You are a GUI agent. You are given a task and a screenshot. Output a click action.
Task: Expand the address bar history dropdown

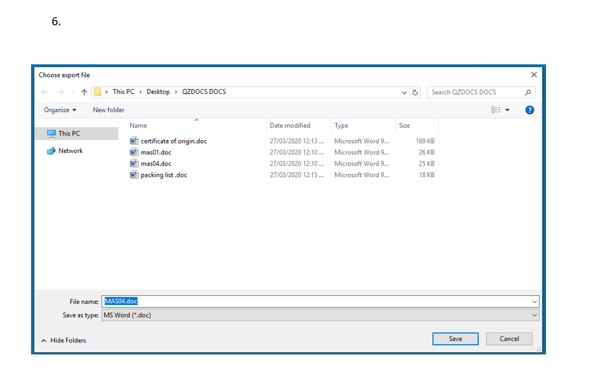point(404,92)
